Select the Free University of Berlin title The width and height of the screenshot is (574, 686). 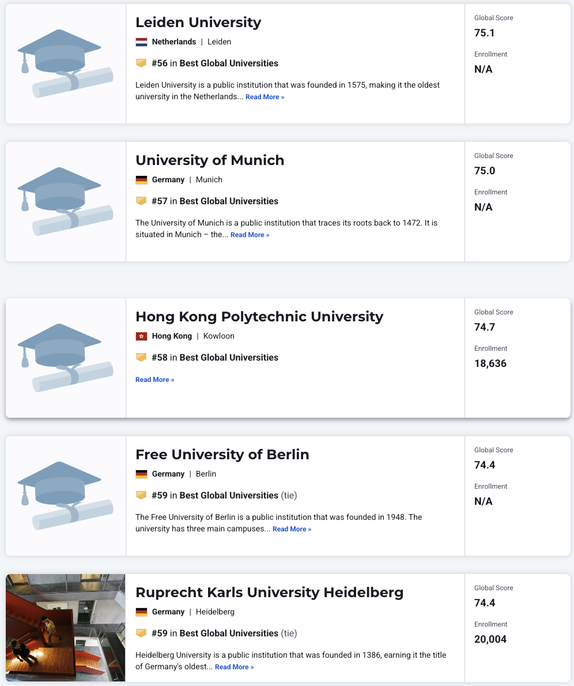coord(222,455)
